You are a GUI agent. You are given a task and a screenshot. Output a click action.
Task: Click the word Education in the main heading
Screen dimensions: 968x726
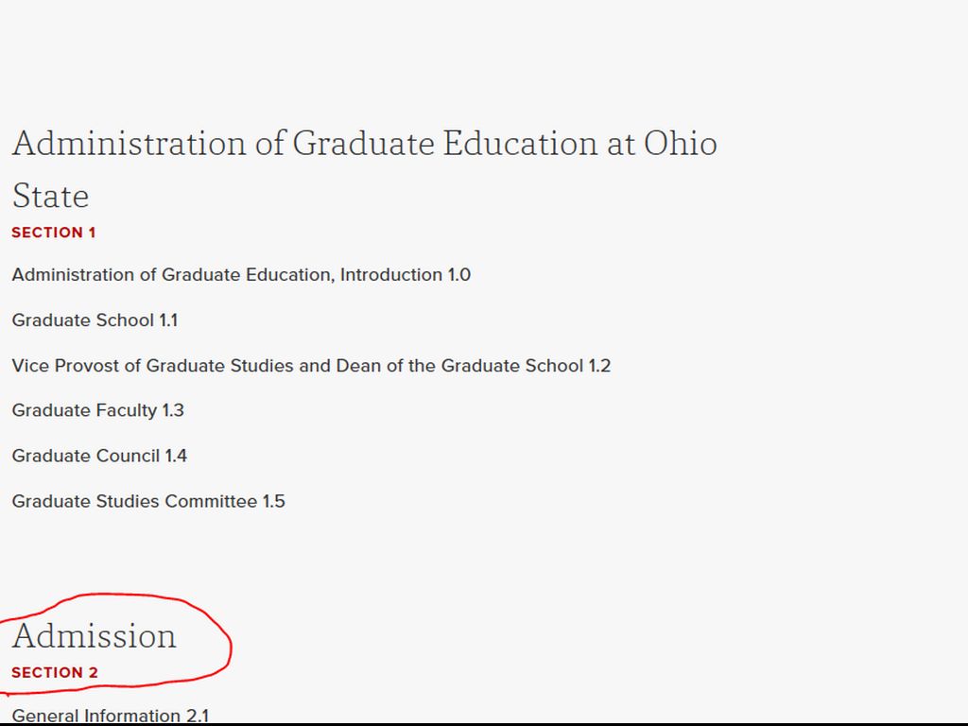tap(519, 144)
